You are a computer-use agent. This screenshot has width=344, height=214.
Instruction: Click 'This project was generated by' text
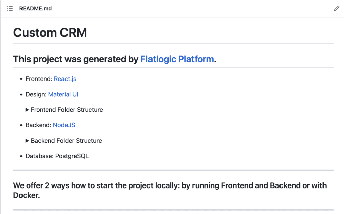(76, 59)
